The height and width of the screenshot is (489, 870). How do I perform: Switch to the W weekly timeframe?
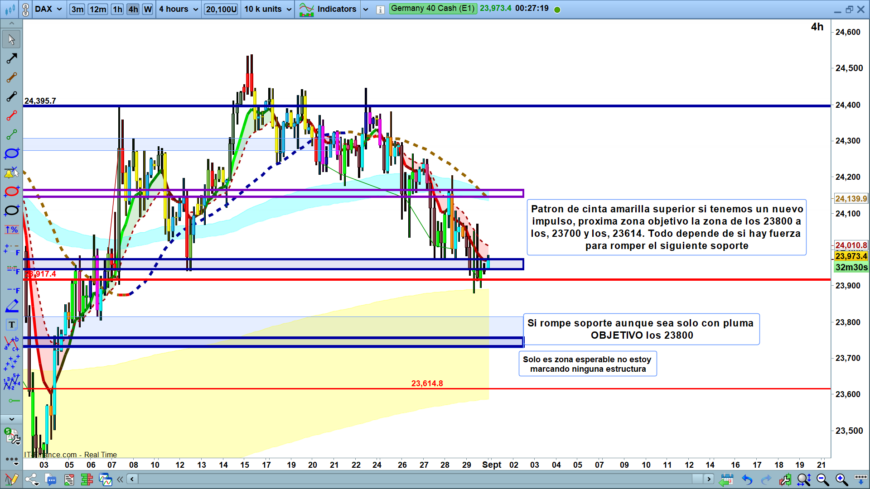(148, 9)
